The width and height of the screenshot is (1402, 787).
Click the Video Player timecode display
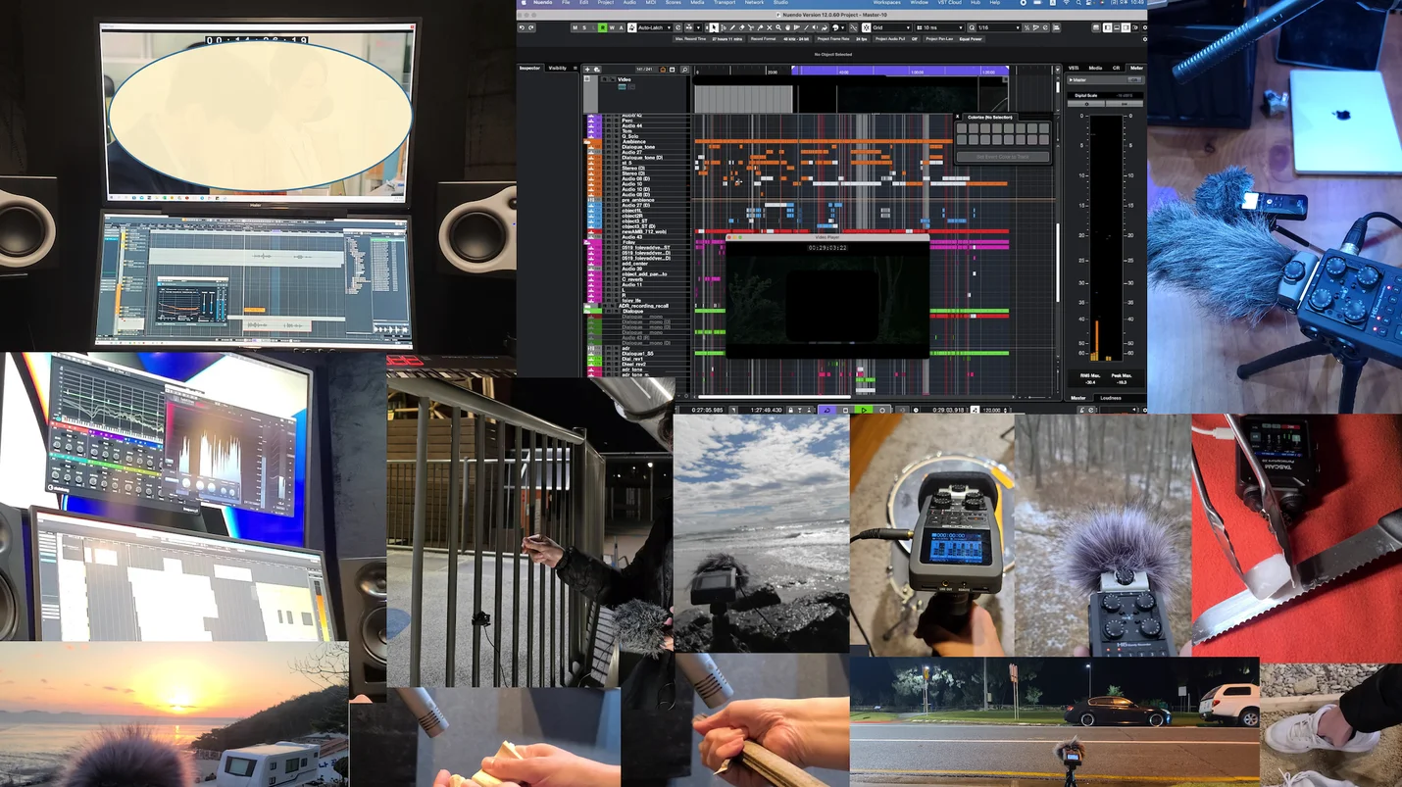[827, 248]
